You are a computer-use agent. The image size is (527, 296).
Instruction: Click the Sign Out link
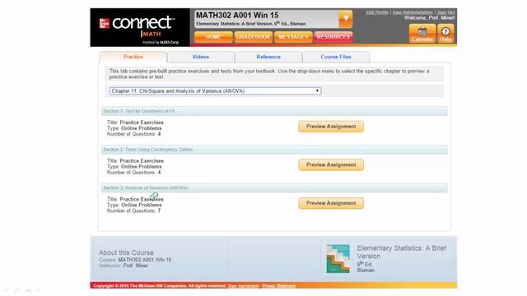coord(445,12)
